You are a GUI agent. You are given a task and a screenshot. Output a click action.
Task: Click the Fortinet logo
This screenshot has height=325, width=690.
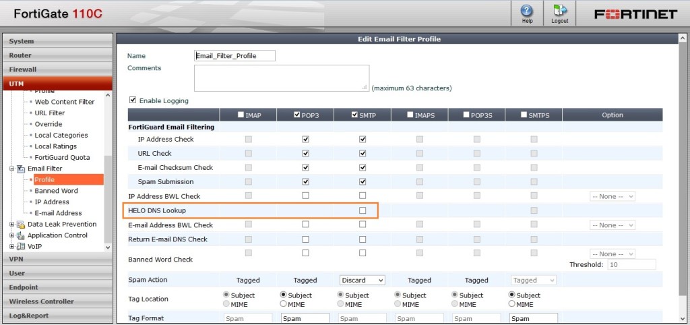[635, 14]
